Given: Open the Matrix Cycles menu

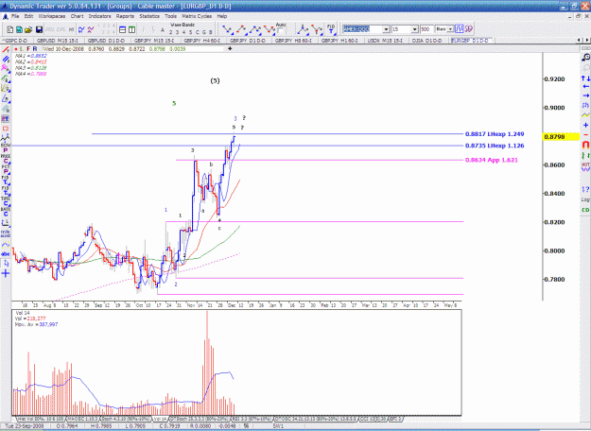Looking at the screenshot, I should [x=197, y=16].
